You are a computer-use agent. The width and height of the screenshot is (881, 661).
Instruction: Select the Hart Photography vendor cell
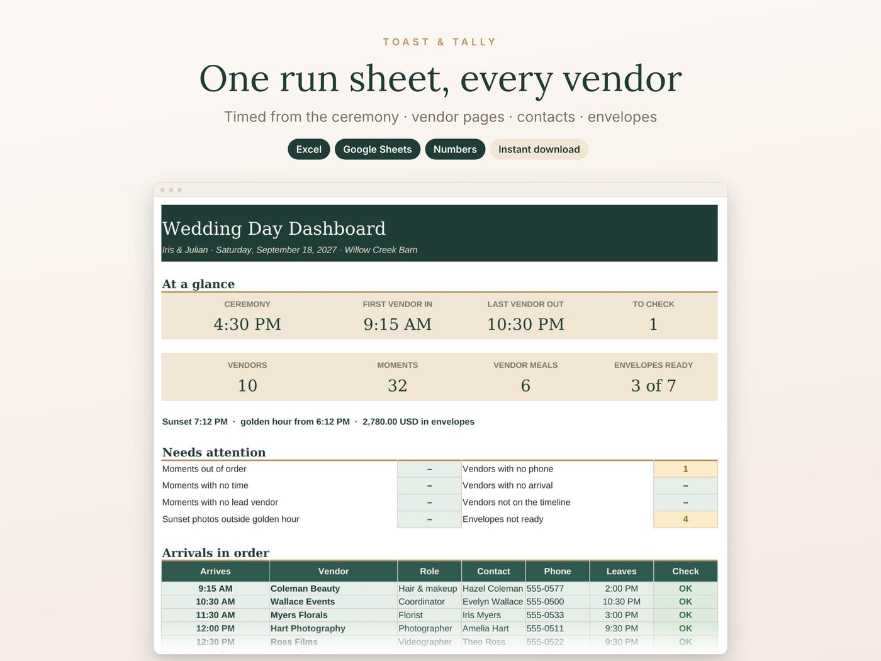pos(334,628)
